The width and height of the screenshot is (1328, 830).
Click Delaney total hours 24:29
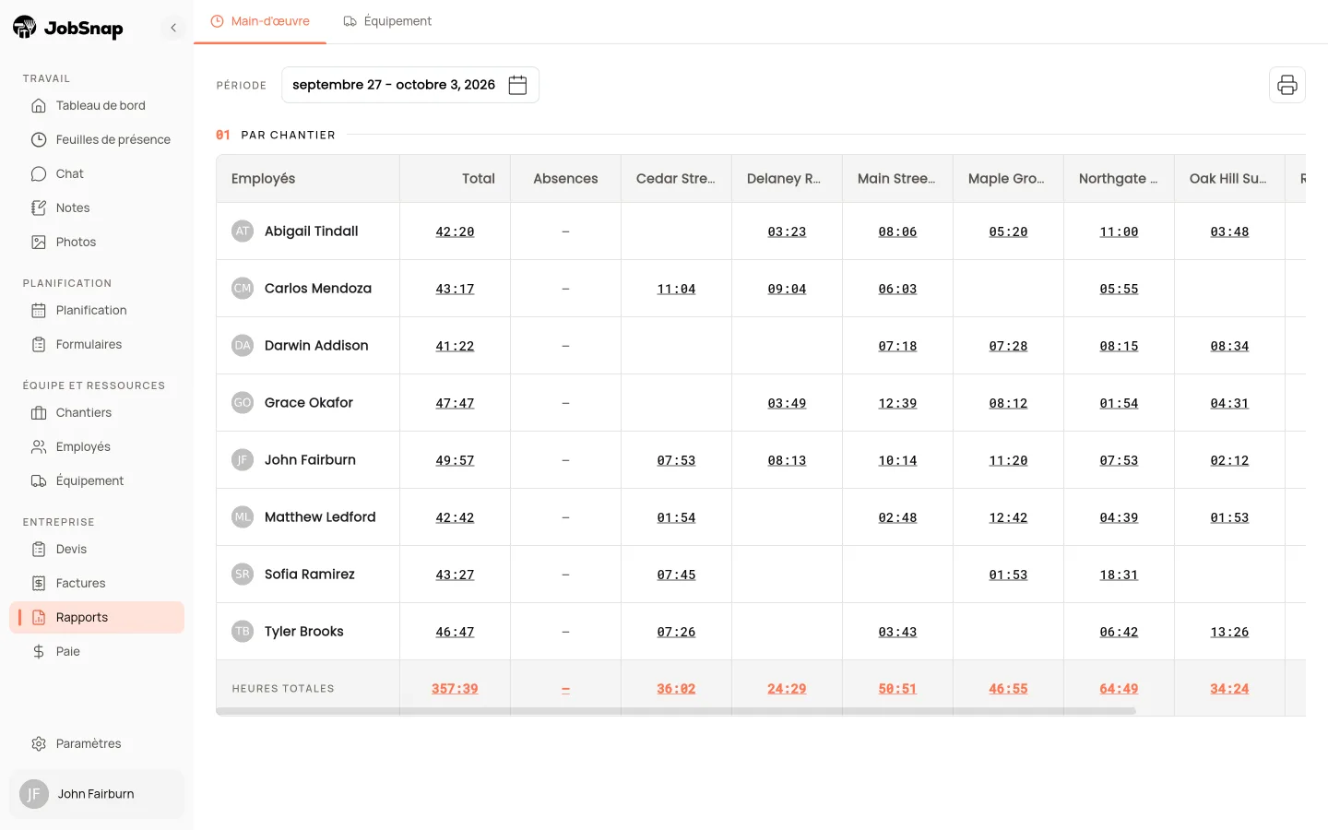click(x=787, y=689)
